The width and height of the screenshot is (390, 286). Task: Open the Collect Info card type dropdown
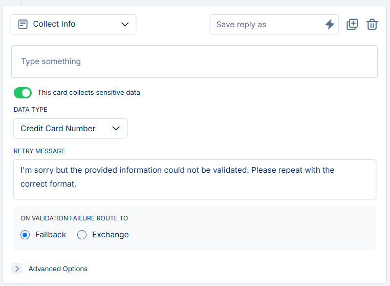(x=73, y=24)
